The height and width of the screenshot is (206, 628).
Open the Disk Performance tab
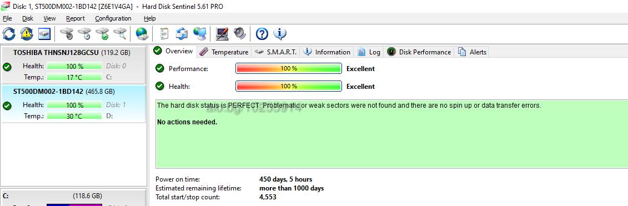point(419,52)
